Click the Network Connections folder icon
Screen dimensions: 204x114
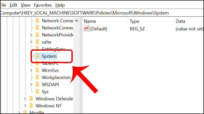(37, 21)
